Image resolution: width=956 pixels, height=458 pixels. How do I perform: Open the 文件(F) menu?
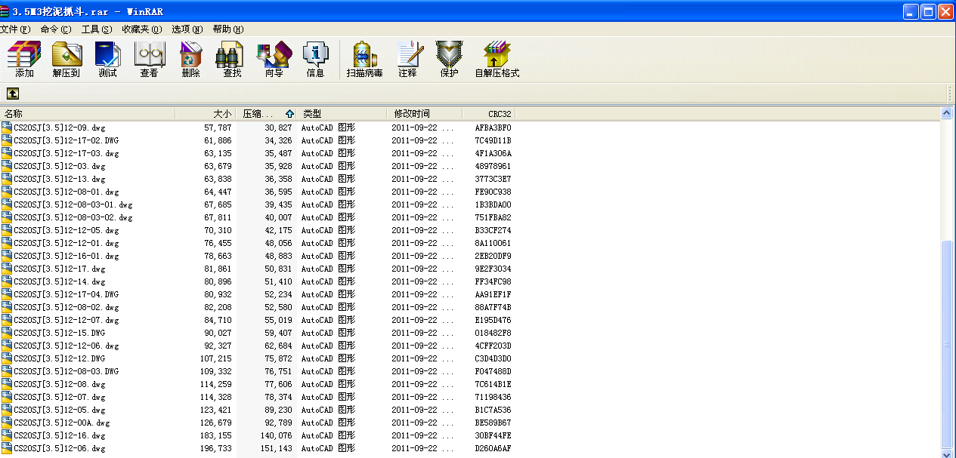click(x=15, y=29)
